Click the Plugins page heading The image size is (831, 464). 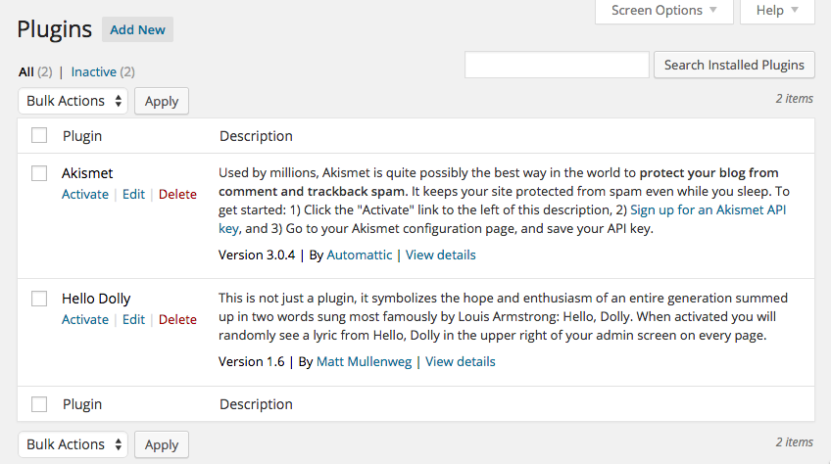tap(55, 29)
